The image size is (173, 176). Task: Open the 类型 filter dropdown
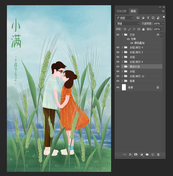tap(125, 18)
